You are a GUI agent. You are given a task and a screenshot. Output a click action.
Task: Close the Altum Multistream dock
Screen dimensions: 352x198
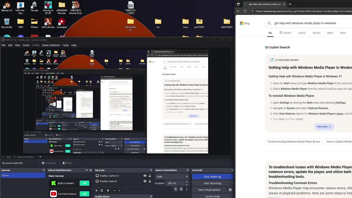[91, 170]
